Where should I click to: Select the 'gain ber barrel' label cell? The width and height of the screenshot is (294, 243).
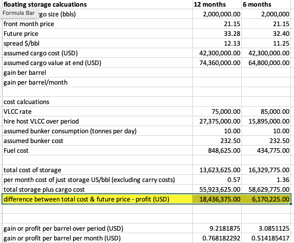[97, 73]
